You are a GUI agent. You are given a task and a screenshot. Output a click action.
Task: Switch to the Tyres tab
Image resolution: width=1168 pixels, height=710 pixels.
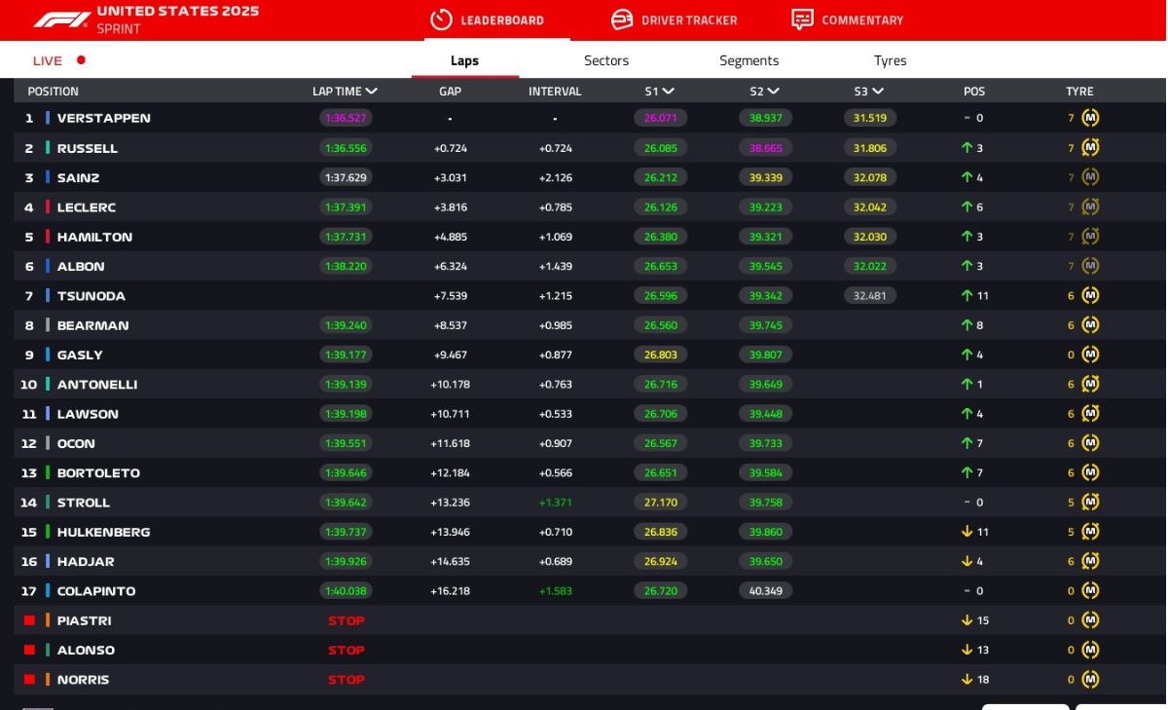click(x=890, y=60)
